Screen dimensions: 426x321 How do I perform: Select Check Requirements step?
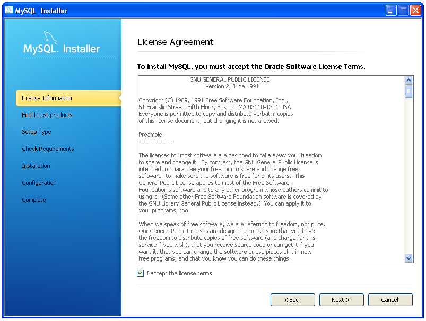48,149
